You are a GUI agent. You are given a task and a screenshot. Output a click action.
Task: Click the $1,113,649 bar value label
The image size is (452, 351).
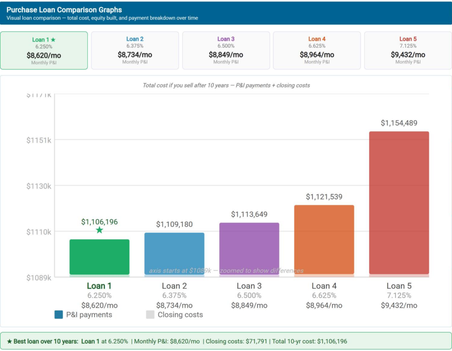point(249,214)
